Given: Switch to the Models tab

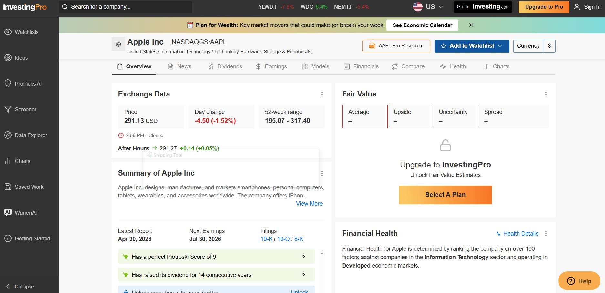Looking at the screenshot, I should coord(315,66).
